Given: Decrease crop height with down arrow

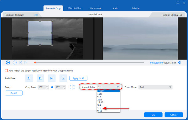Looking at the screenshot, I should pos(64,88).
